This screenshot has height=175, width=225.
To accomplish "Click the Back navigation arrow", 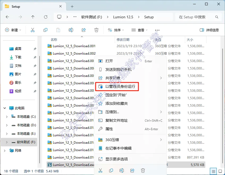I will 7,17.
